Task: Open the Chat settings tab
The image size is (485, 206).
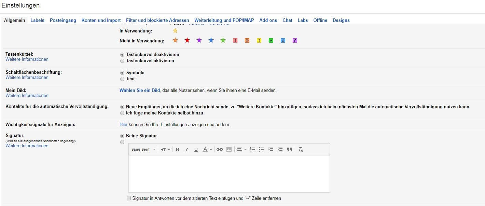Action: tap(287, 20)
